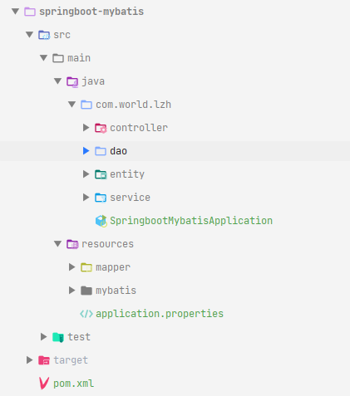Select the pom.xml file name
Screen dimensions: 350x396
[74, 384]
